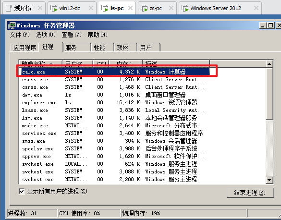Open the 文件(F) menu
Screen dimensions: 281x220
tap(20, 35)
